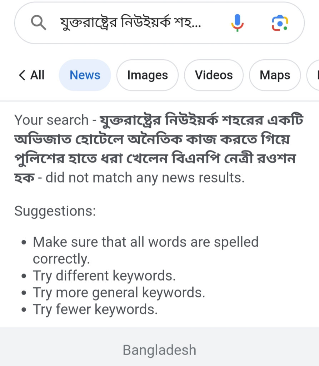The image size is (319, 366).
Task: Start voice search with the microphone icon
Action: tap(237, 23)
